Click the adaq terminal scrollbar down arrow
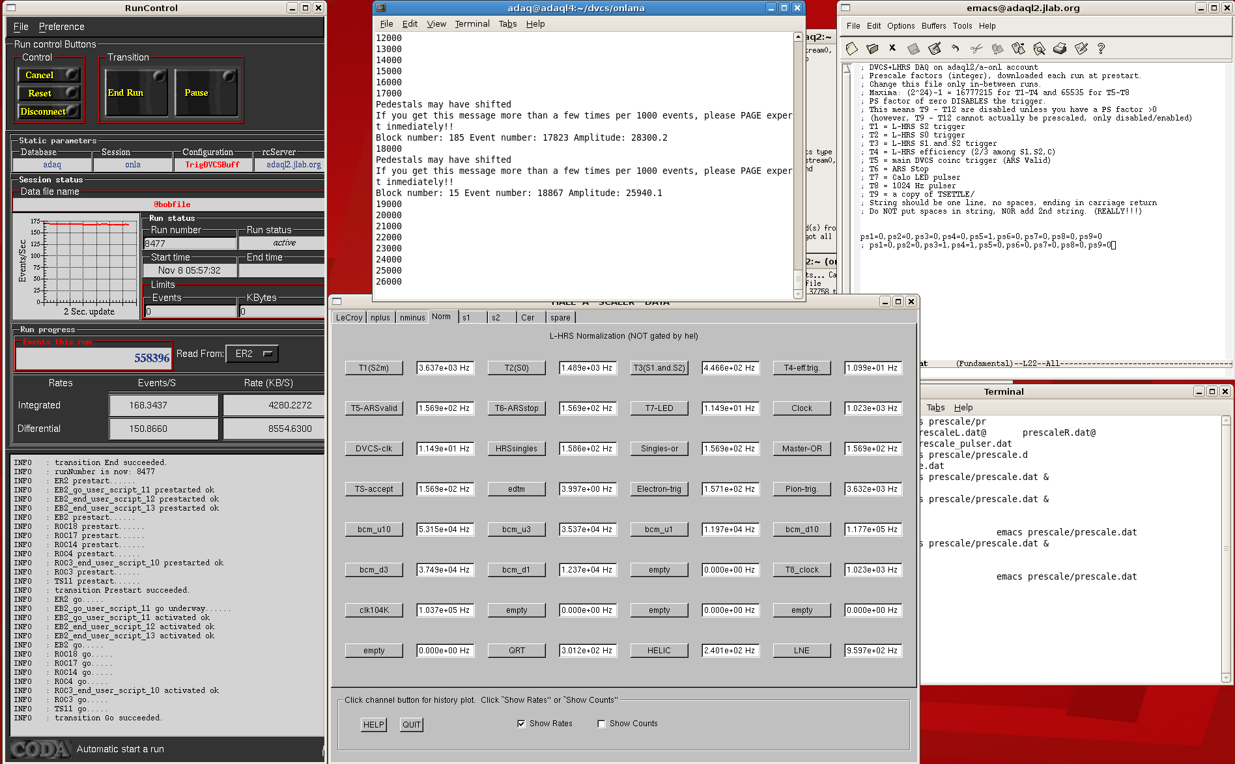This screenshot has height=764, width=1235. click(x=798, y=294)
